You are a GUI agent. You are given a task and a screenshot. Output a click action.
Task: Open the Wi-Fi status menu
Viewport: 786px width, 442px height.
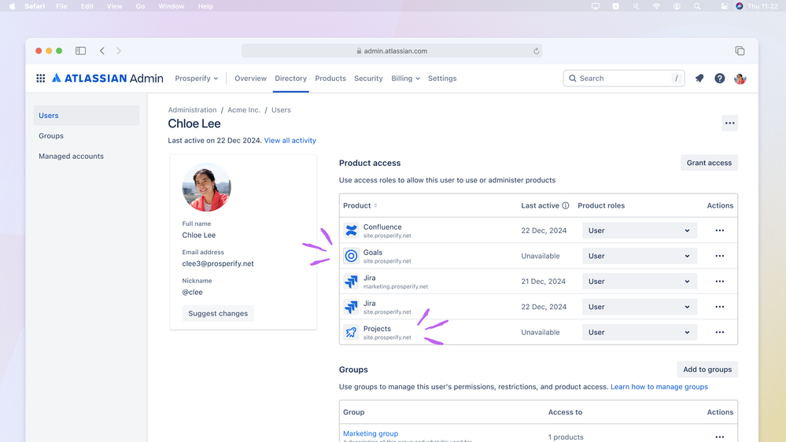tap(656, 6)
